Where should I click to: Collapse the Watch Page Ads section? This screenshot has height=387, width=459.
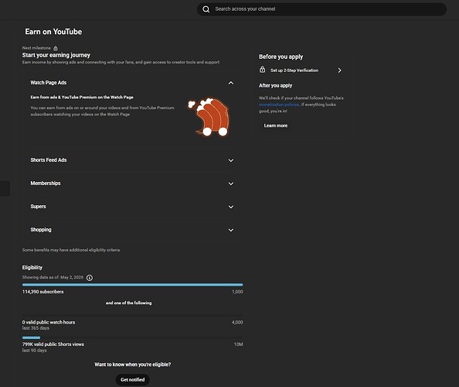[x=231, y=83]
